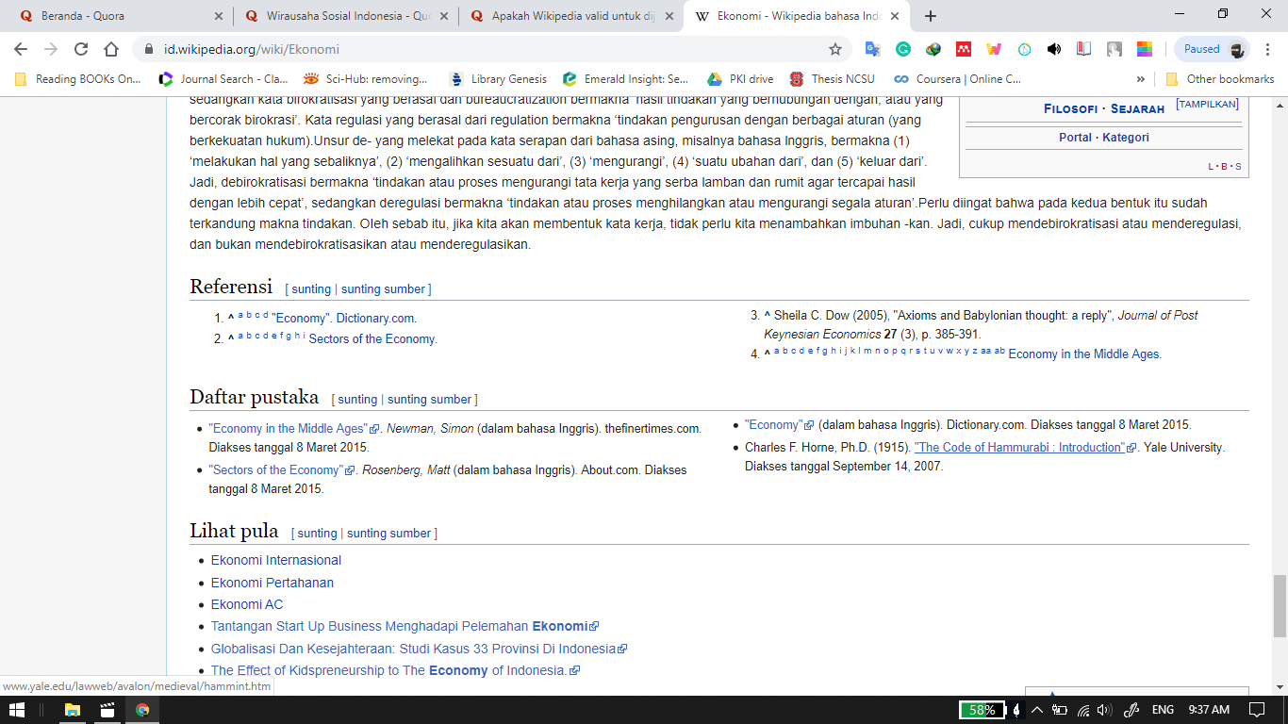This screenshot has width=1288, height=724.
Task: Open the Google Translate extension
Action: point(872,49)
